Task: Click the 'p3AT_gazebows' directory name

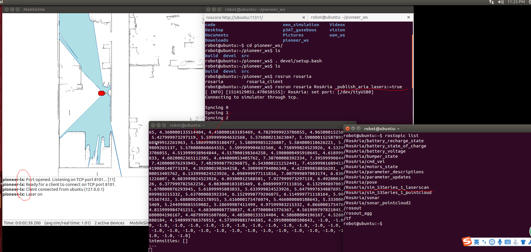Action: coord(300,30)
